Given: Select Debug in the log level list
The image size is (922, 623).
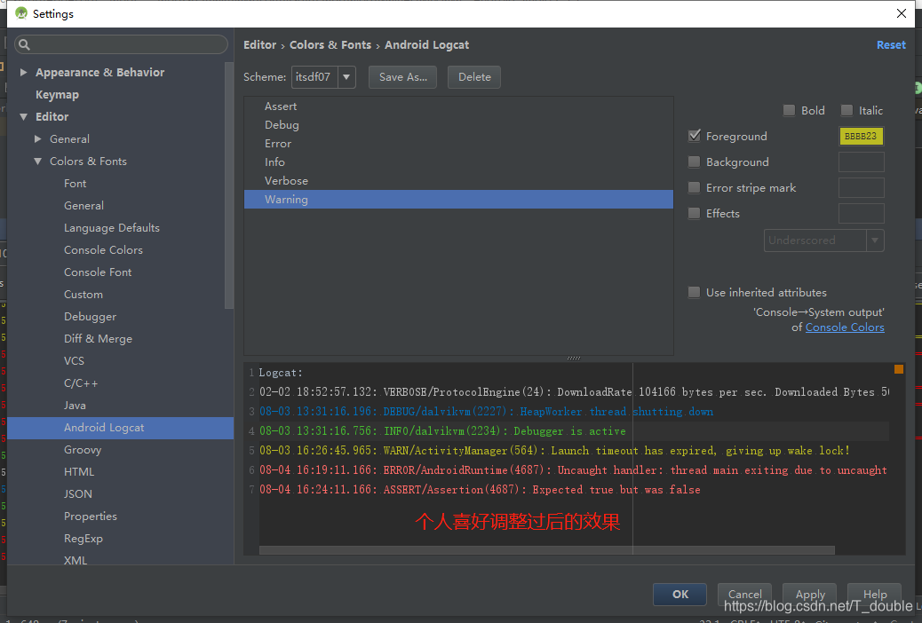Looking at the screenshot, I should (x=458, y=125).
